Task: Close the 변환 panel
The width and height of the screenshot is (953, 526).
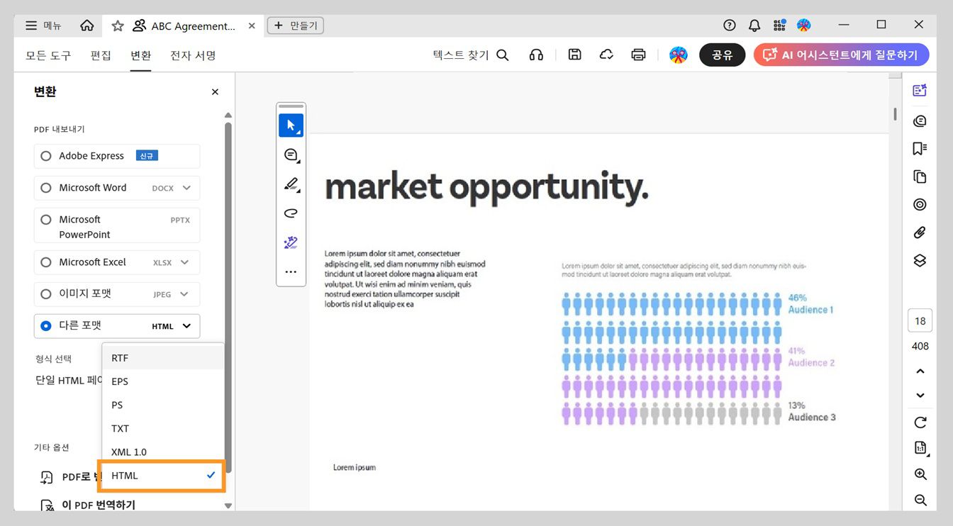Action: click(215, 91)
